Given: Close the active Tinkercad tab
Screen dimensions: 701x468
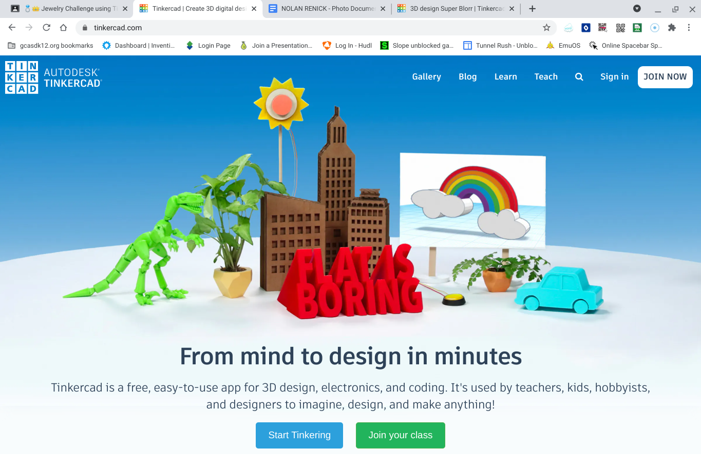Looking at the screenshot, I should pos(254,9).
